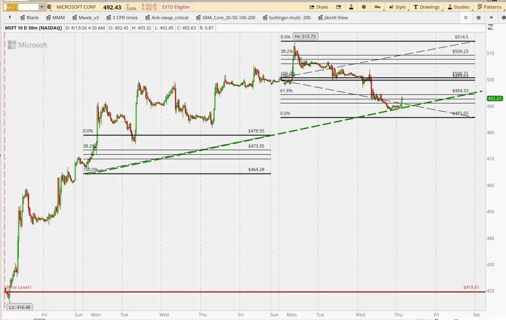Click the EXTO Eligible label
The image size is (506, 320).
(x=176, y=7)
